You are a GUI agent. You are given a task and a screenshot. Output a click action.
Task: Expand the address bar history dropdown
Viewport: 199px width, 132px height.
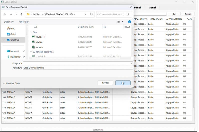85,14
